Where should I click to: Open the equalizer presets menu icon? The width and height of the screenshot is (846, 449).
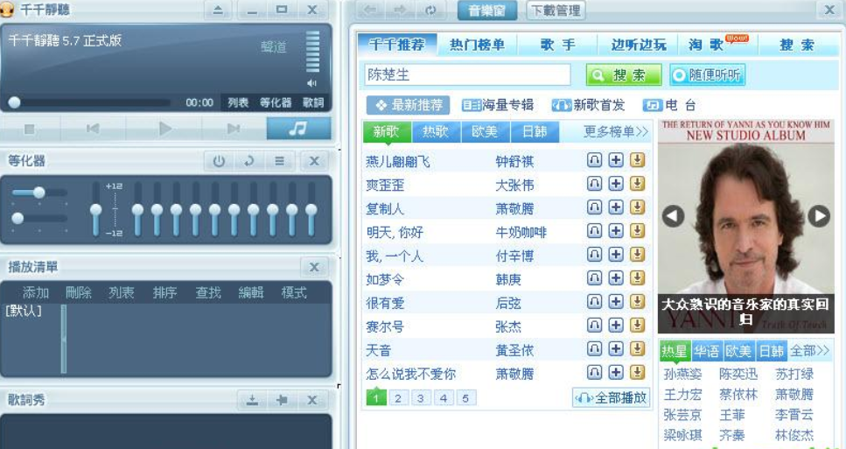(279, 161)
